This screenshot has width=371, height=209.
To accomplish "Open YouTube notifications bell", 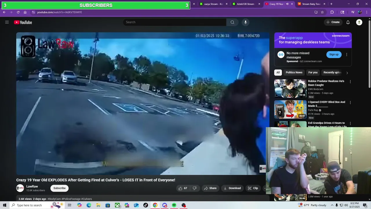I will coord(348,22).
